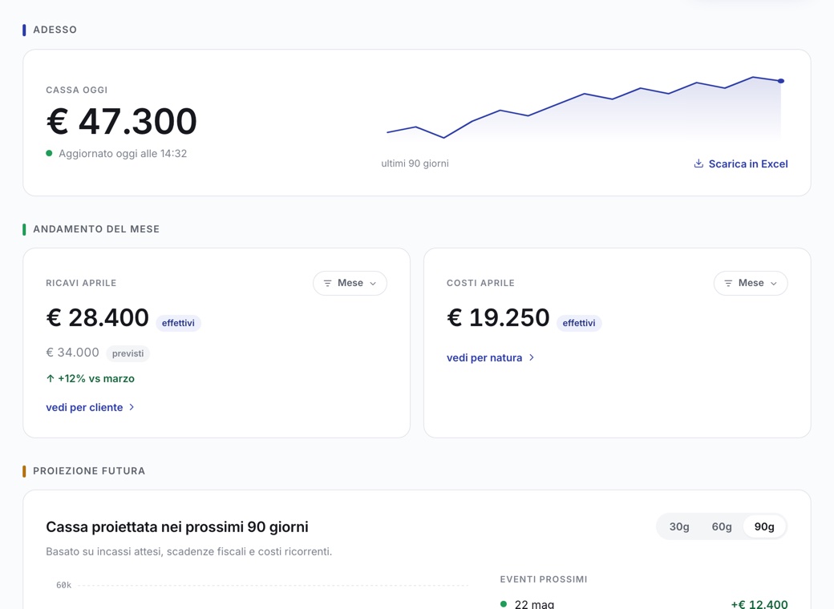834x609 pixels.
Task: Click the 22 mag event row
Action: 644,604
